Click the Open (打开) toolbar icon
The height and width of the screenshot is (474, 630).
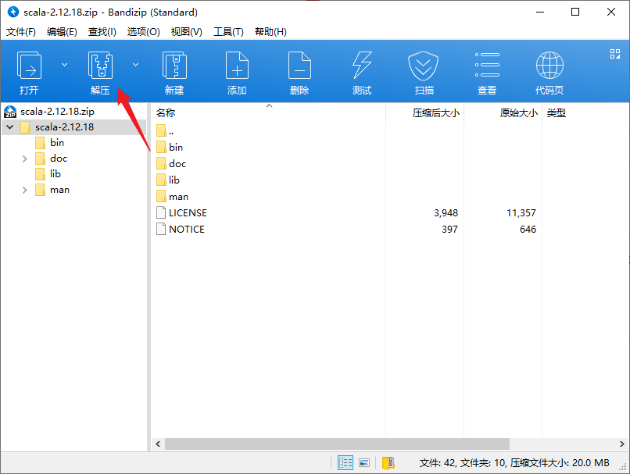(29, 73)
